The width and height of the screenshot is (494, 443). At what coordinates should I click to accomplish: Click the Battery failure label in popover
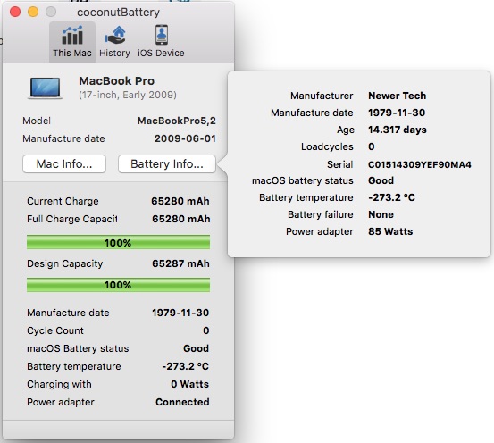321,214
